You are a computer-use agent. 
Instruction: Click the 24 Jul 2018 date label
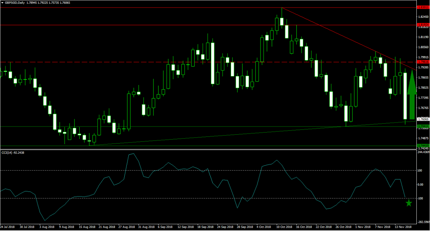pyautogui.click(x=7, y=226)
